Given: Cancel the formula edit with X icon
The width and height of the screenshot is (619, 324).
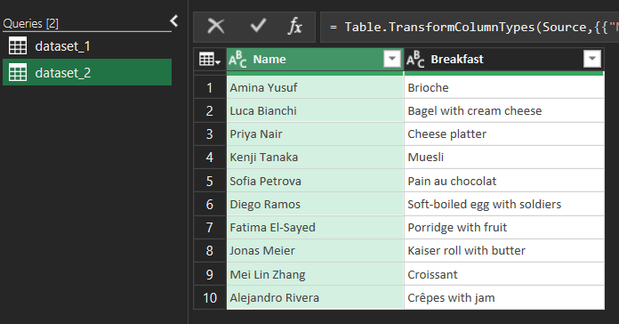Looking at the screenshot, I should coord(216,27).
